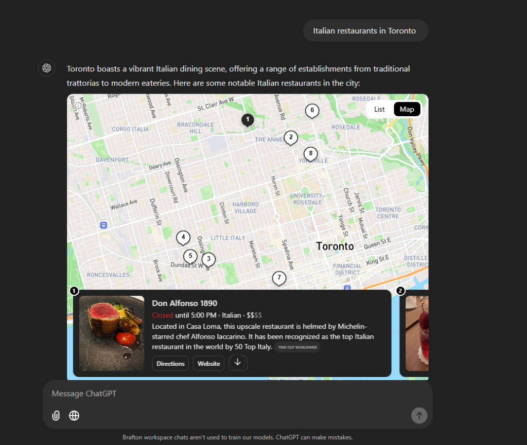
Task: Click the transit station icon near Wallace Ave
Action: tap(103, 225)
